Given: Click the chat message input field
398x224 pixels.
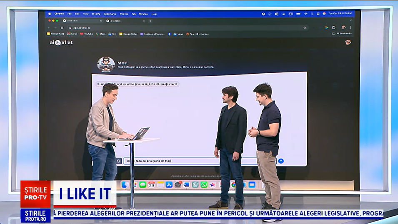Looking at the screenshot, I should click(x=200, y=161).
